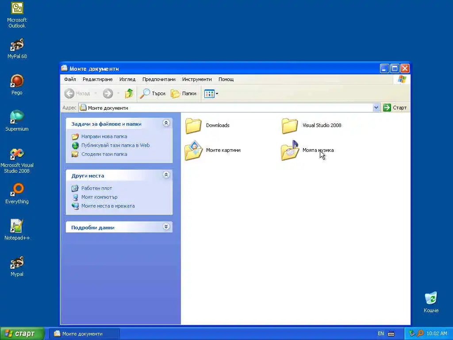Image resolution: width=453 pixels, height=340 pixels.
Task: Open the Microsoft Outlook desktop icon
Action: 17,15
